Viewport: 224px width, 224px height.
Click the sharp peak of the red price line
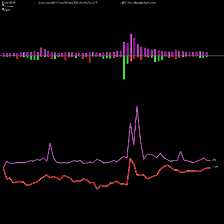coord(131,159)
